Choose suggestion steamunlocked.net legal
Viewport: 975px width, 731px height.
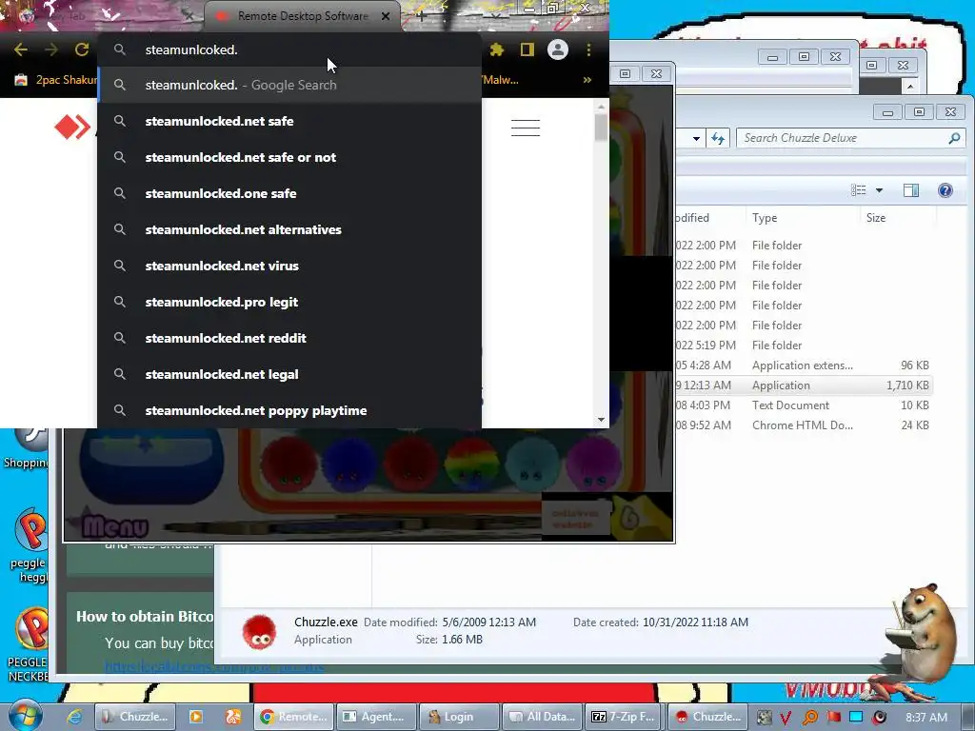[x=289, y=373]
